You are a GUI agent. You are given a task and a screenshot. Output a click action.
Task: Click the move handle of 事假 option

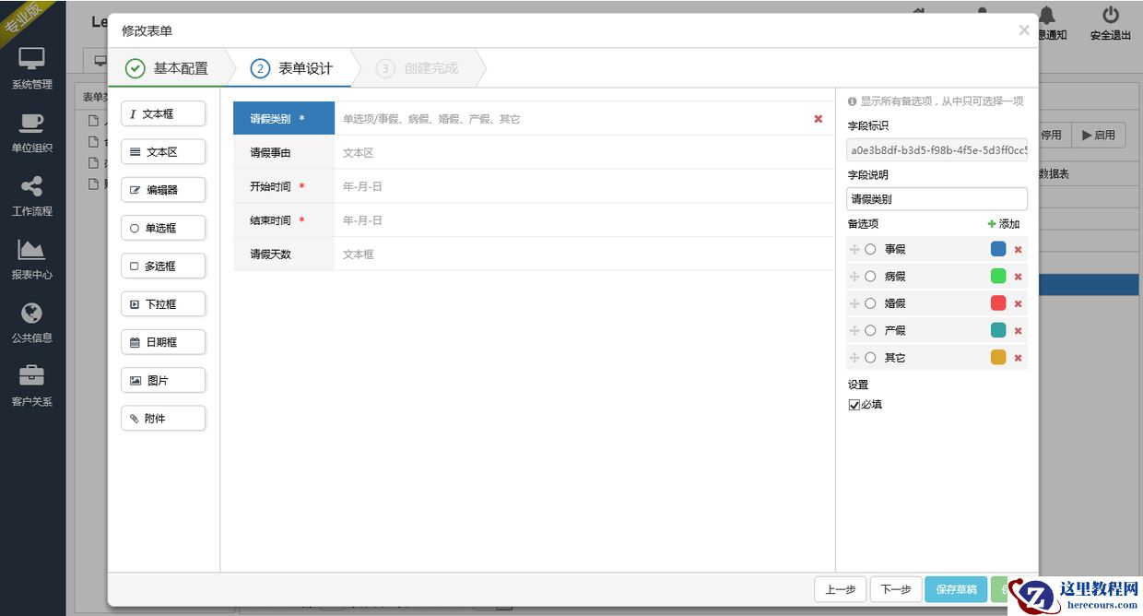(x=854, y=250)
